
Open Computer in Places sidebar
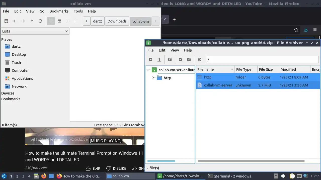coord(20,70)
